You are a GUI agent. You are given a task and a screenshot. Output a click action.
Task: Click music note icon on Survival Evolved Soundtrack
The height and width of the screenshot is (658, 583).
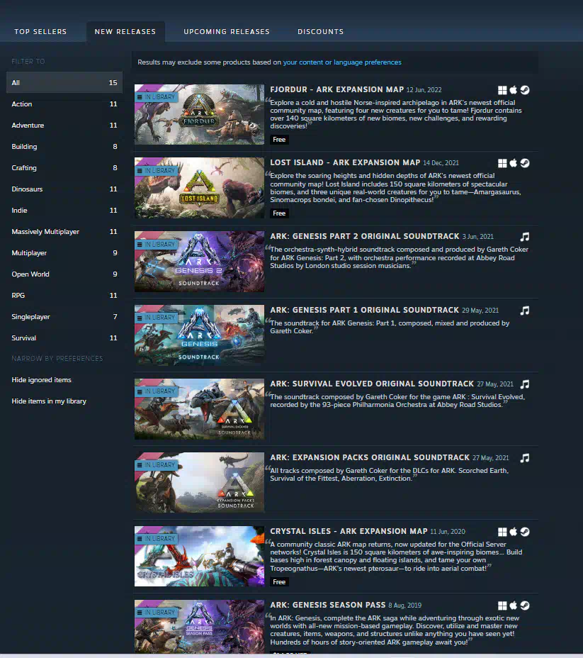pos(525,384)
